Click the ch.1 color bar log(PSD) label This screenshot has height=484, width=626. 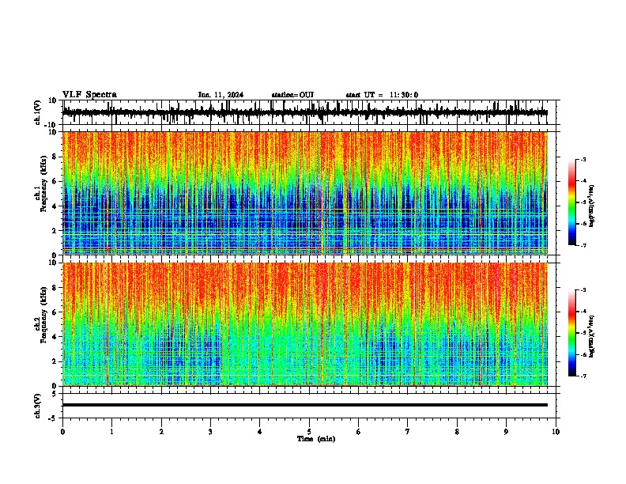point(592,206)
